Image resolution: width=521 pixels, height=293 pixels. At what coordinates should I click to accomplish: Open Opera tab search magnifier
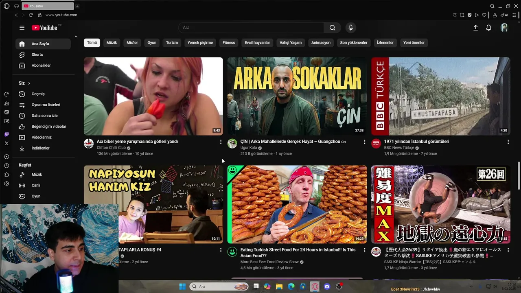point(492,6)
